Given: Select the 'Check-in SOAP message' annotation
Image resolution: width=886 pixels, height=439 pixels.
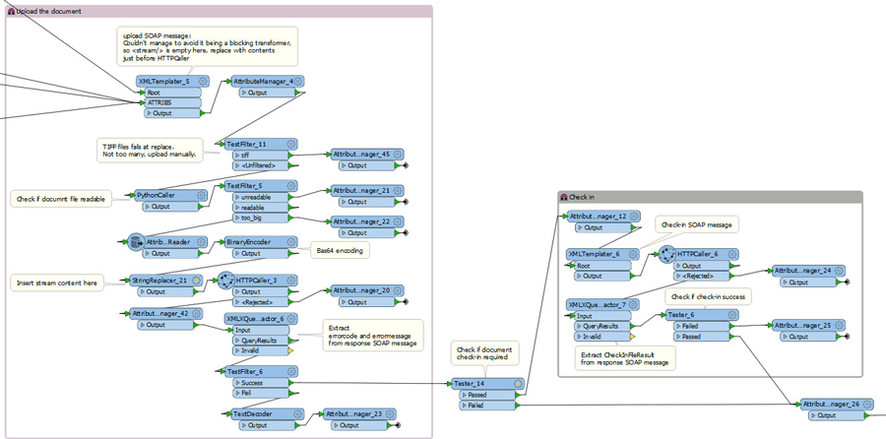Looking at the screenshot, I should pos(697,224).
